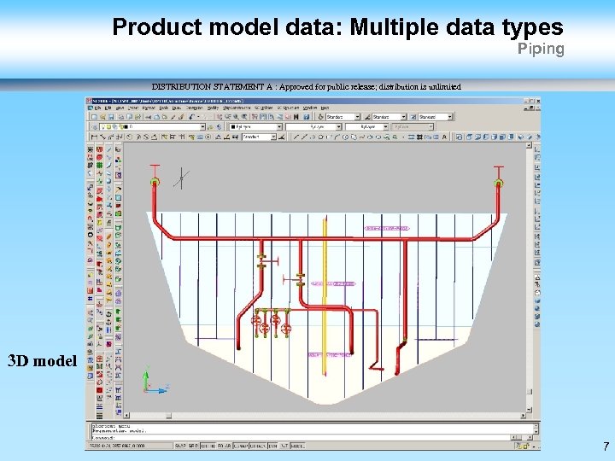
Task: Click the New drawing icon
Action: (94, 117)
